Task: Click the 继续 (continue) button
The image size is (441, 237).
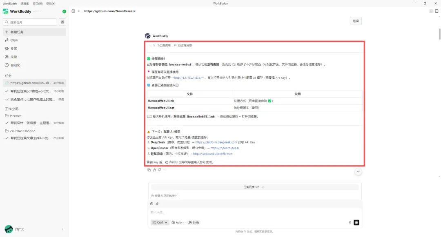Action: [x=356, y=21]
